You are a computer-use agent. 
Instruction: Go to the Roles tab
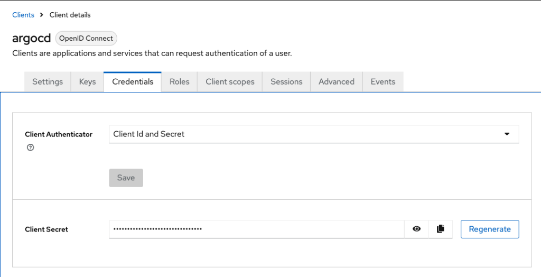pos(179,82)
